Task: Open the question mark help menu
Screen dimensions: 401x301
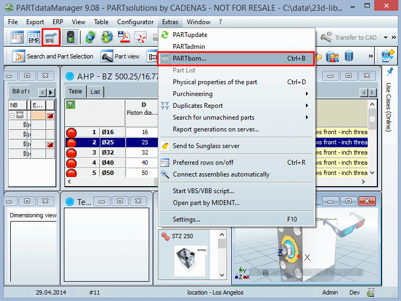Action: point(220,22)
